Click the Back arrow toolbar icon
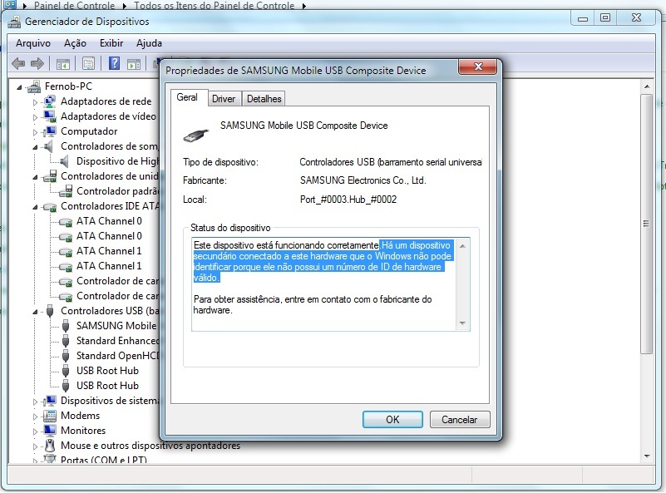 [x=17, y=64]
